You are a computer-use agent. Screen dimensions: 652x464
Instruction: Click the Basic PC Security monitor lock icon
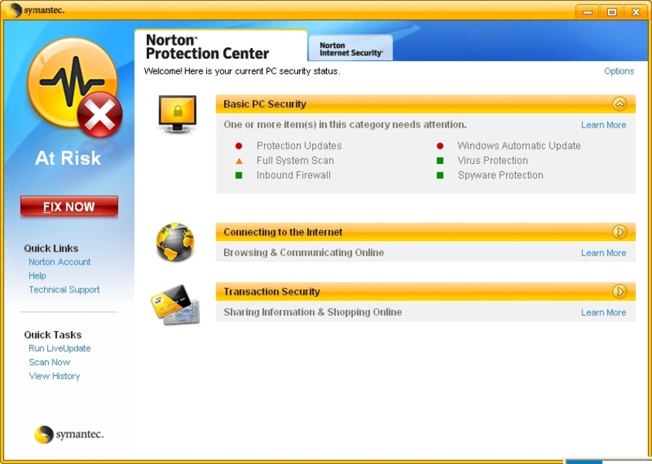pos(178,114)
